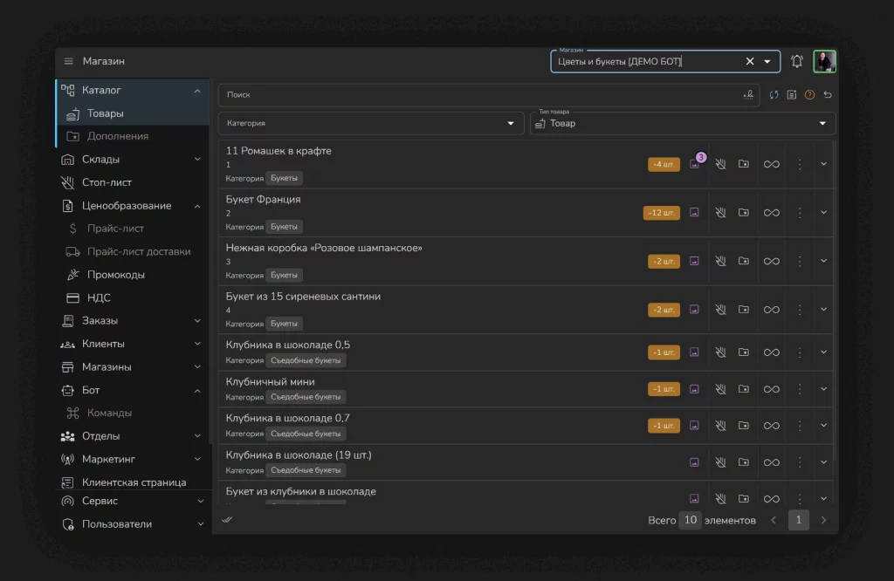Open image icon with badge for 11 Ромашек
This screenshot has width=894, height=581.
695,163
